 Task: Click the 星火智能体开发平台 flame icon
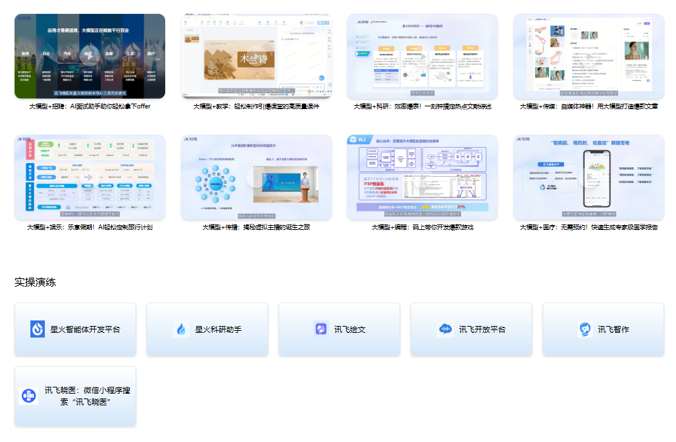tap(37, 329)
